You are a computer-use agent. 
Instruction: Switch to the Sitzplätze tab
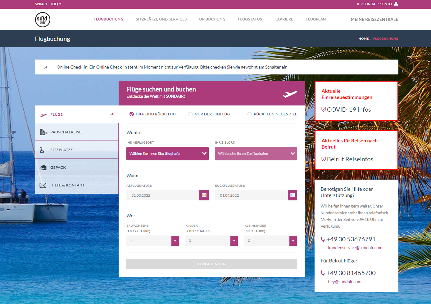tap(77, 150)
